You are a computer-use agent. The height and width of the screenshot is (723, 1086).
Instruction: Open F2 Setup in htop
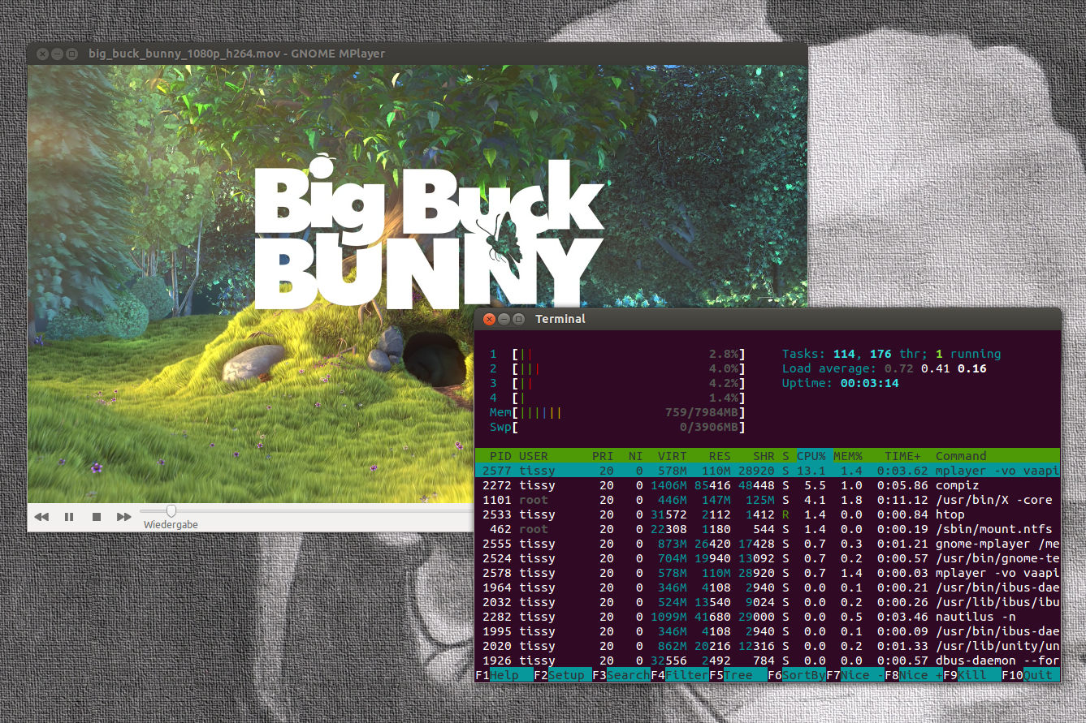[563, 675]
